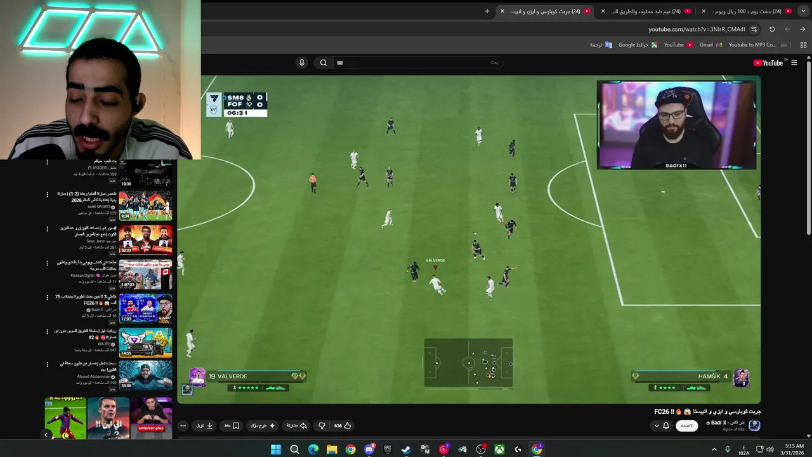The image size is (812, 457).
Task: Click the Badrx11 webcam overlay in video
Action: pyautogui.click(x=676, y=125)
